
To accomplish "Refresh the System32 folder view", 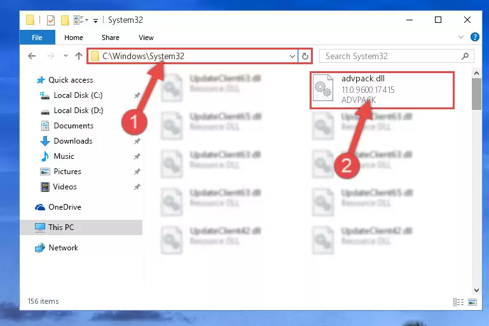I will click(305, 57).
